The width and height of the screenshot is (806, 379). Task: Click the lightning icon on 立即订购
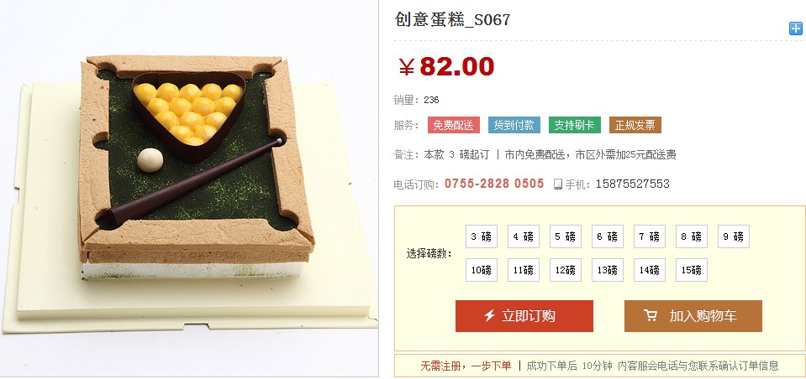pos(489,315)
